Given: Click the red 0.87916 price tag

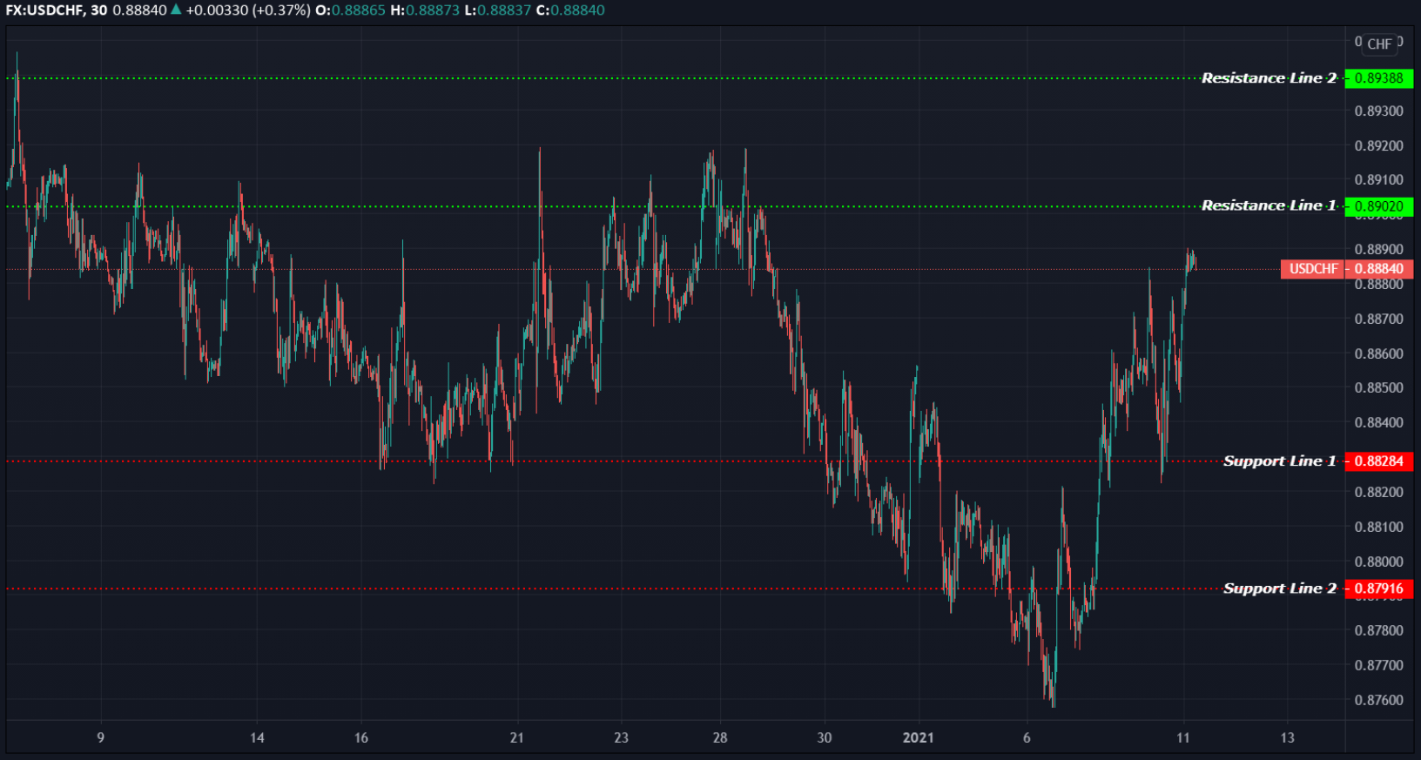Looking at the screenshot, I should tap(1379, 588).
